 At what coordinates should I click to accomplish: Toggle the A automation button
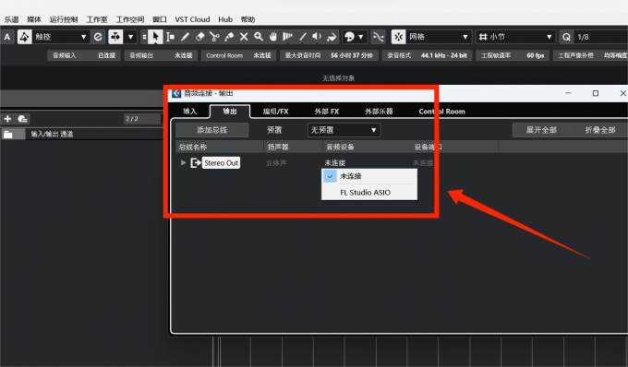[7, 37]
